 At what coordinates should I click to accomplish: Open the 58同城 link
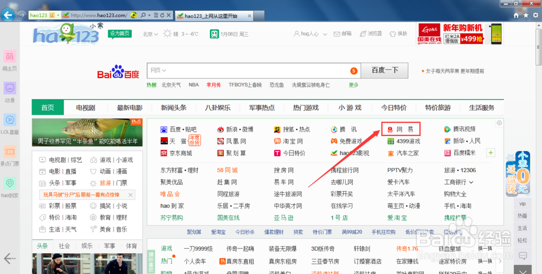[228, 171]
